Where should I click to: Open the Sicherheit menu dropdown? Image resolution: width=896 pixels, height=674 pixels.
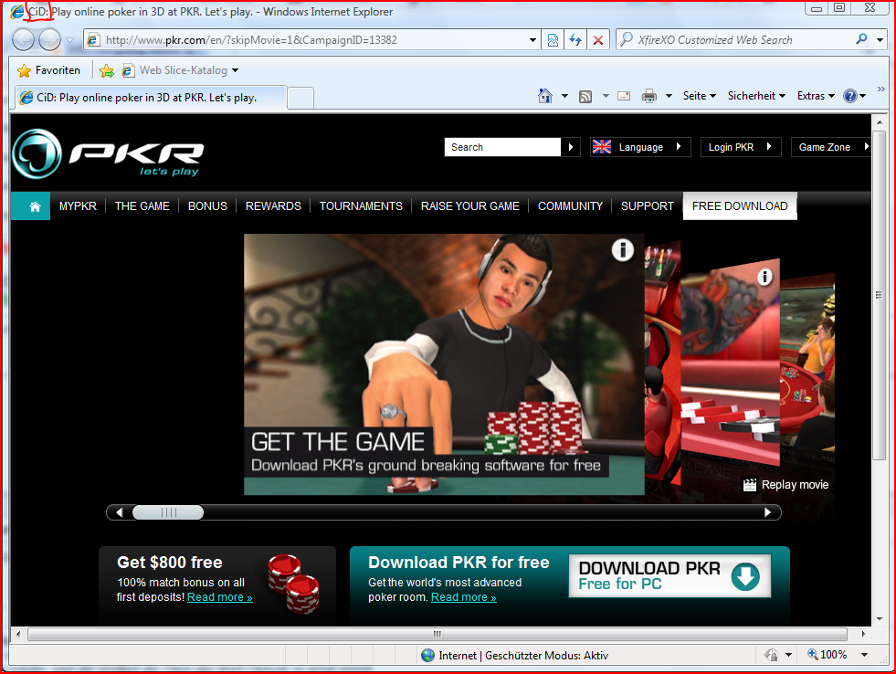(756, 96)
